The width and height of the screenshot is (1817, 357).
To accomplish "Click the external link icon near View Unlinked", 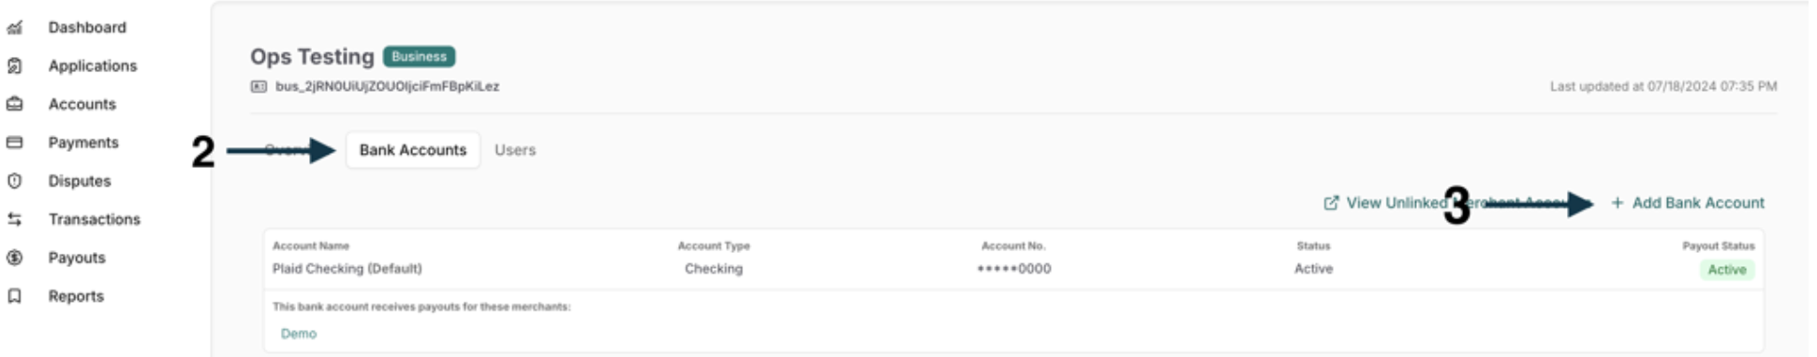I will tap(1331, 203).
